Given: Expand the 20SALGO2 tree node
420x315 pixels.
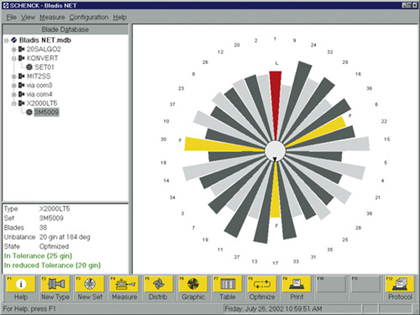Looking at the screenshot, I should tap(14, 49).
